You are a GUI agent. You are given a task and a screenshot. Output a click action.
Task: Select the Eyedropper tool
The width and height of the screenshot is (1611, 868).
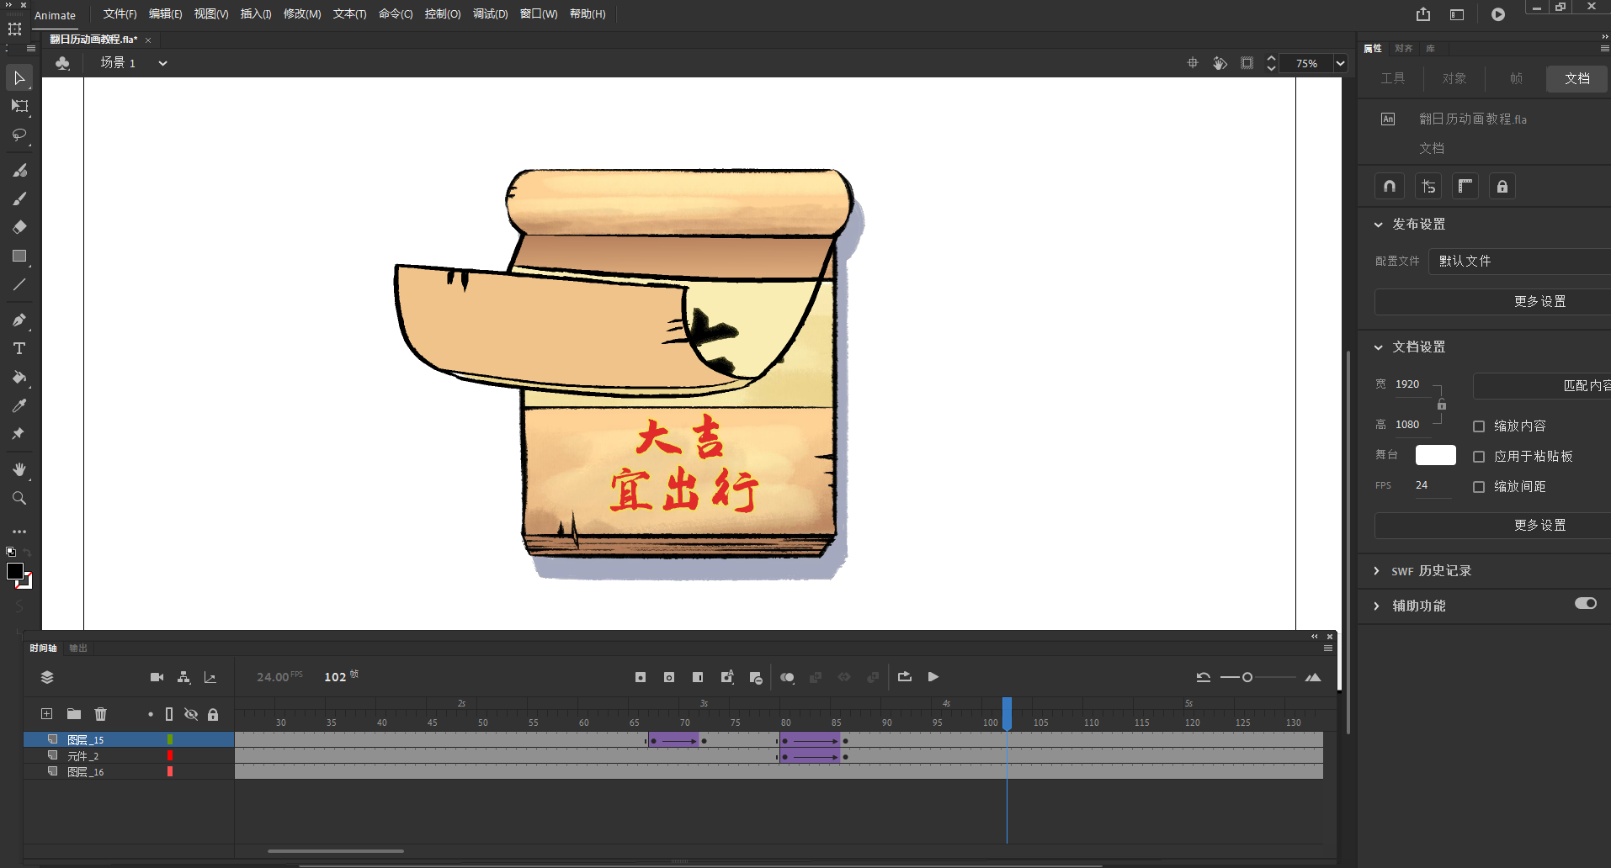coord(19,405)
